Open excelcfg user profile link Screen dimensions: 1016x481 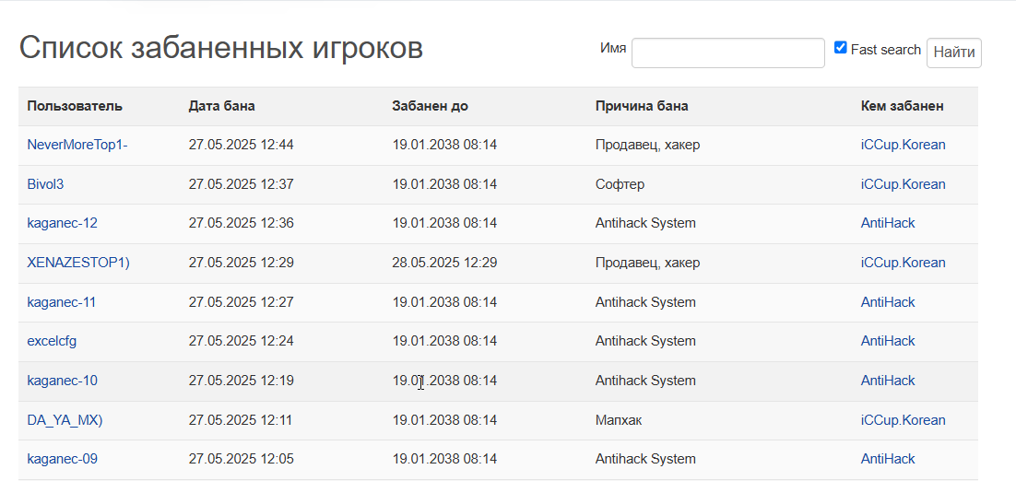pyautogui.click(x=52, y=341)
